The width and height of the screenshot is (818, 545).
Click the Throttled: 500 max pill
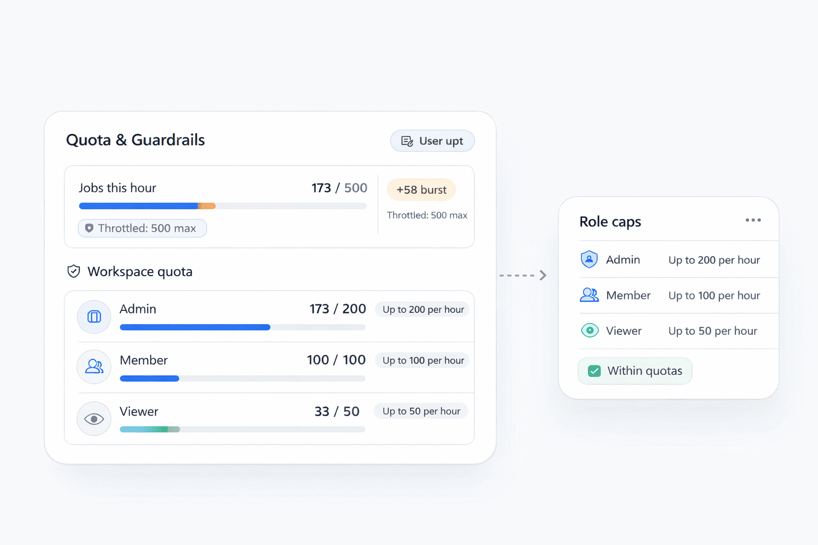pyautogui.click(x=142, y=228)
